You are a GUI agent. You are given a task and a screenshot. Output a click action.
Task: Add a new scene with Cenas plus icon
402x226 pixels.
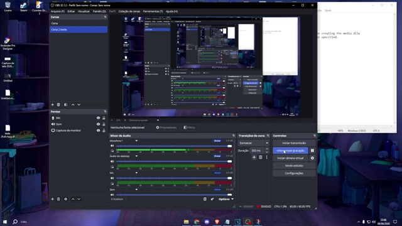coord(52,105)
